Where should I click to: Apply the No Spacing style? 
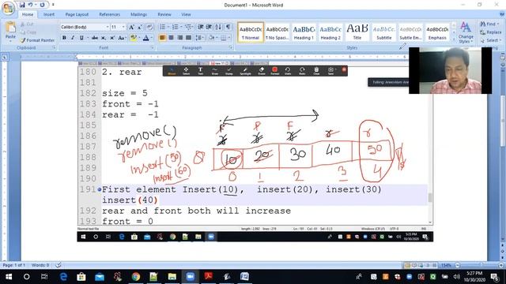[277, 32]
